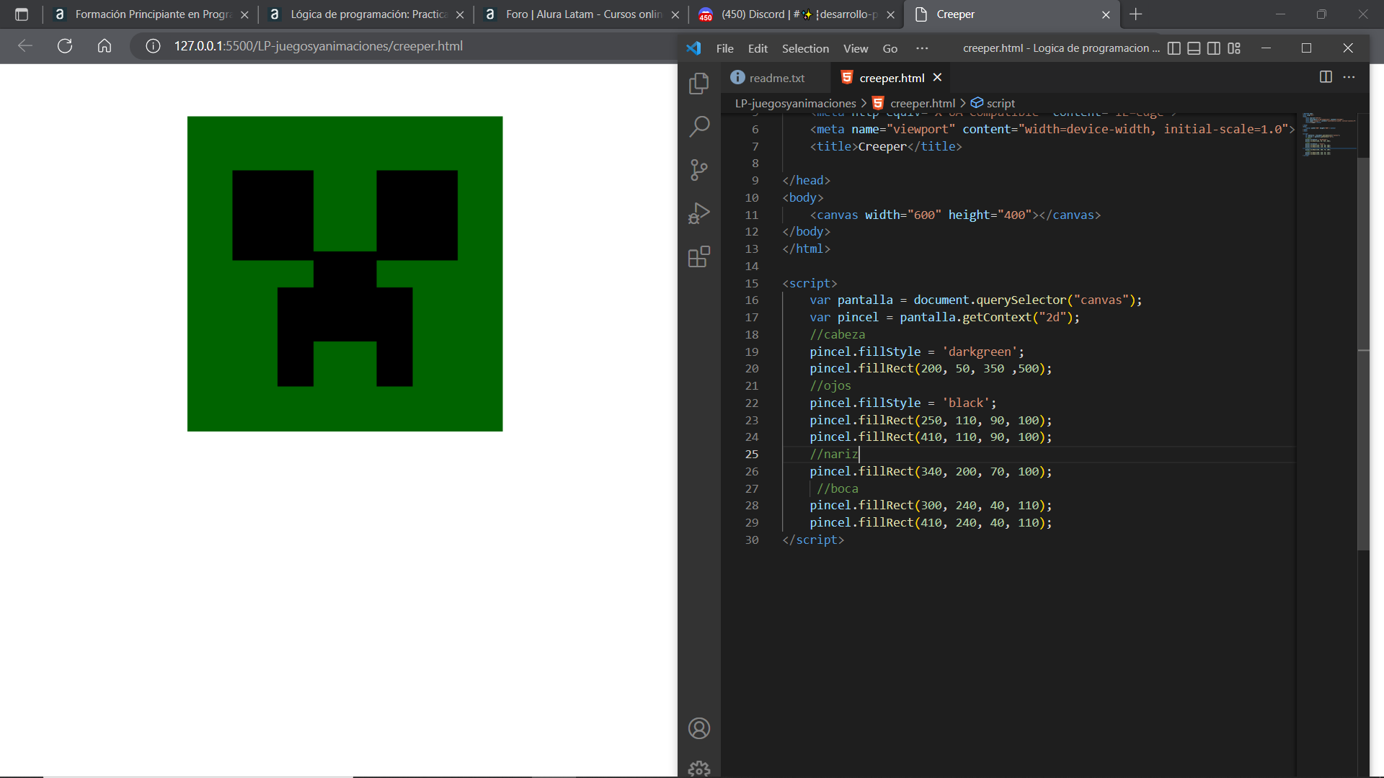
Task: Close the Lógica de programación browser tab
Action: (x=460, y=14)
